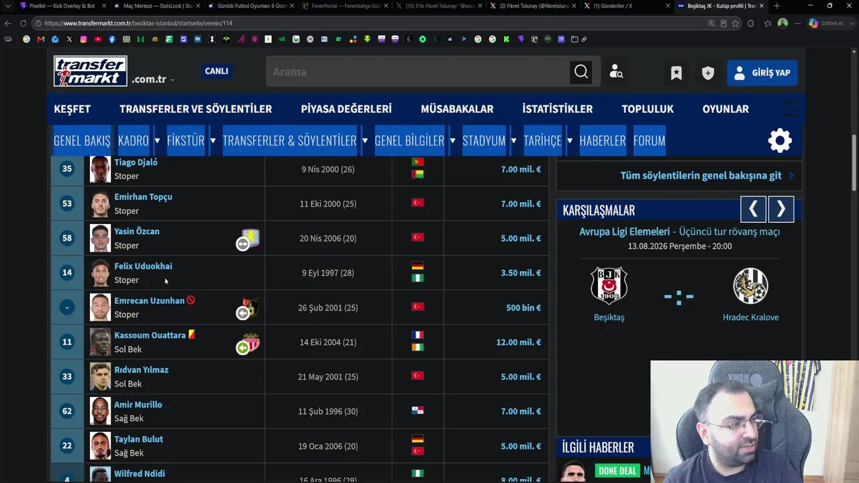Open KEŞFET in main navigation

(x=72, y=109)
